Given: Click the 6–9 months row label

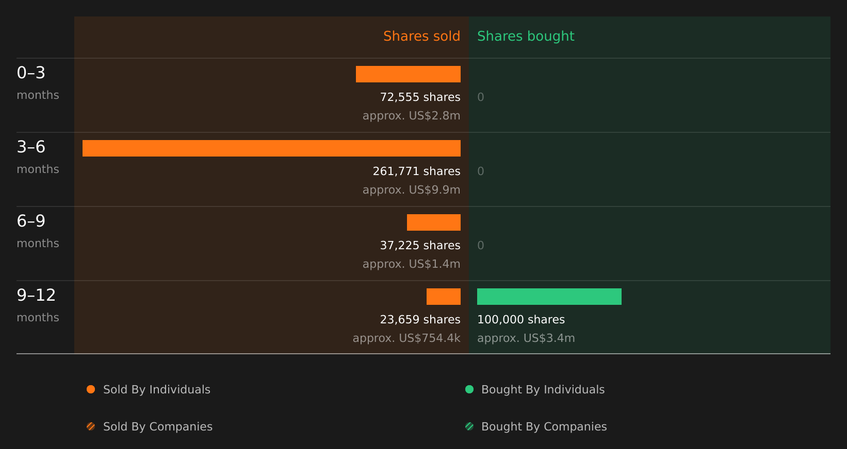Looking at the screenshot, I should tap(38, 231).
